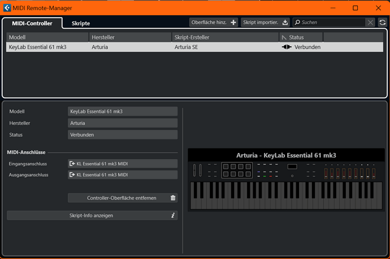Screen dimensions: 390x259
Task: Click the pitch/mod wheels in preview
Action: point(197,170)
